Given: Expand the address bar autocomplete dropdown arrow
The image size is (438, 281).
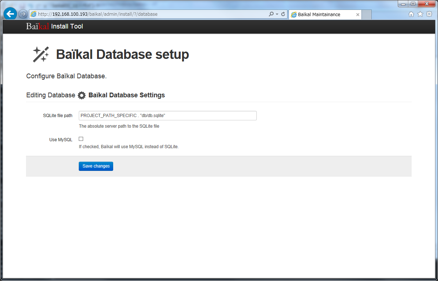Looking at the screenshot, I should (x=277, y=14).
